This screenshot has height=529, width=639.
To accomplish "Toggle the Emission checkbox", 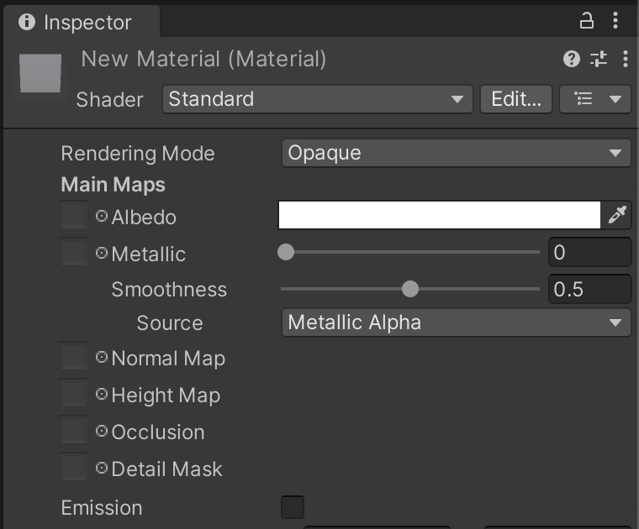I will coord(292,507).
